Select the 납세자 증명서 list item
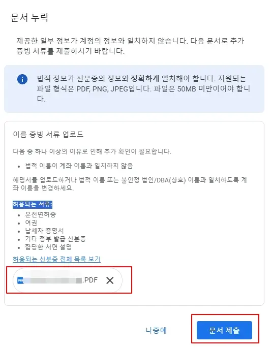Viewport: 272px width, 348px height. [44, 231]
